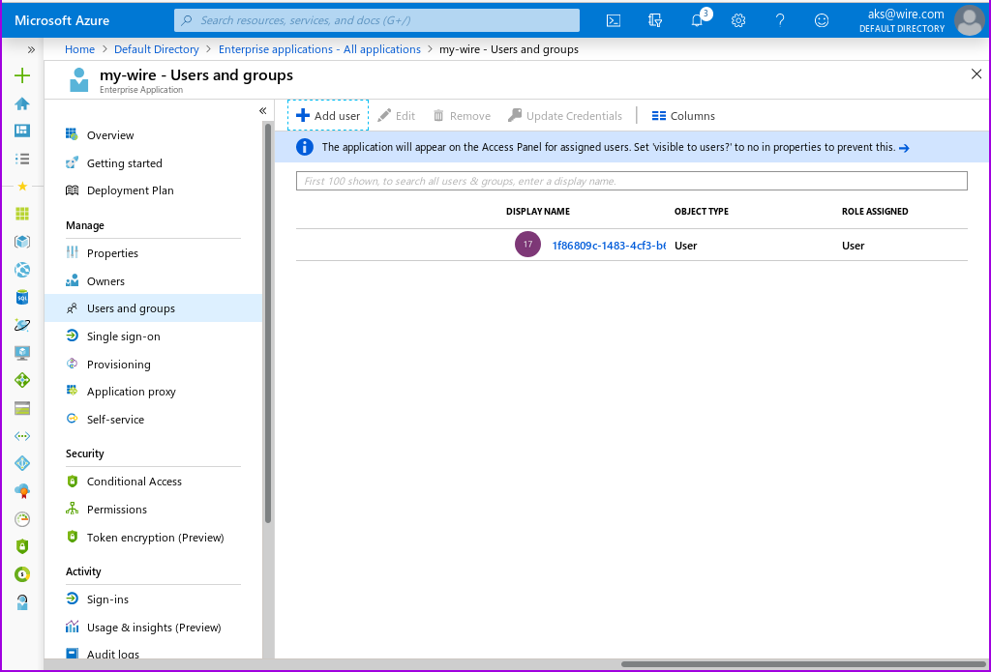Screen dimensions: 991x672
Task: Follow the arrow link in info banner
Action: (x=905, y=148)
